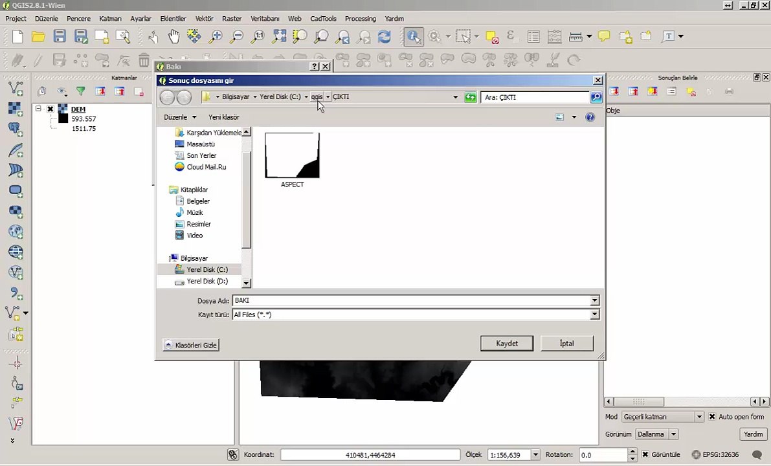Click the Kaydet button
The image size is (771, 466).
pyautogui.click(x=507, y=344)
